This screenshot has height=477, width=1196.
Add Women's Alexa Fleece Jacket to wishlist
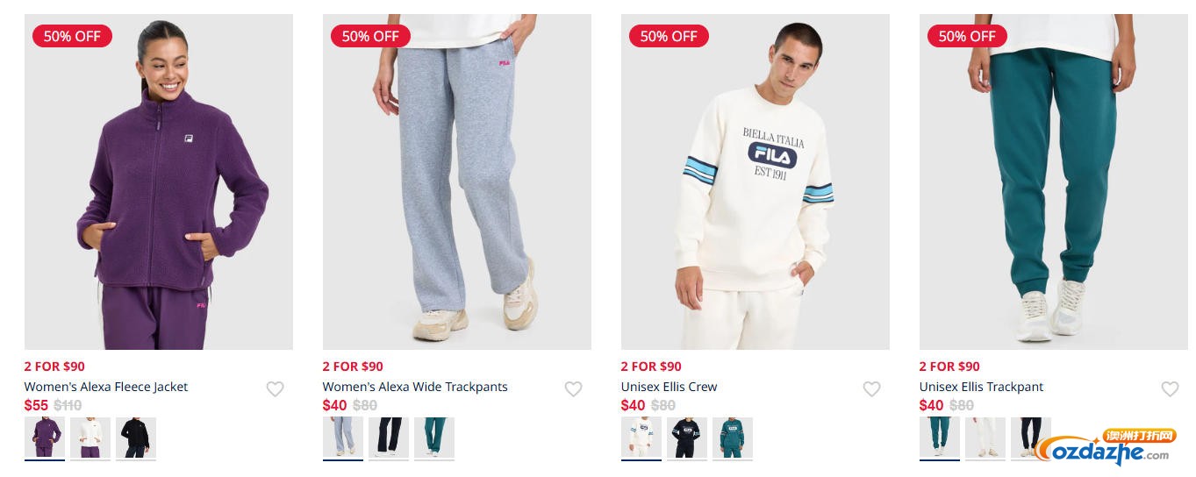tap(275, 389)
